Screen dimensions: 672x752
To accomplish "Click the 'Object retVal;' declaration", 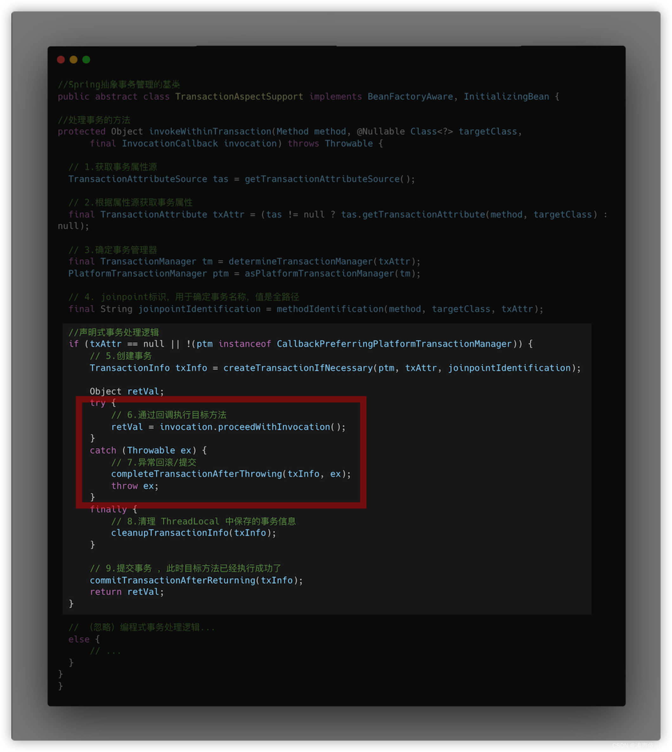I will (127, 392).
